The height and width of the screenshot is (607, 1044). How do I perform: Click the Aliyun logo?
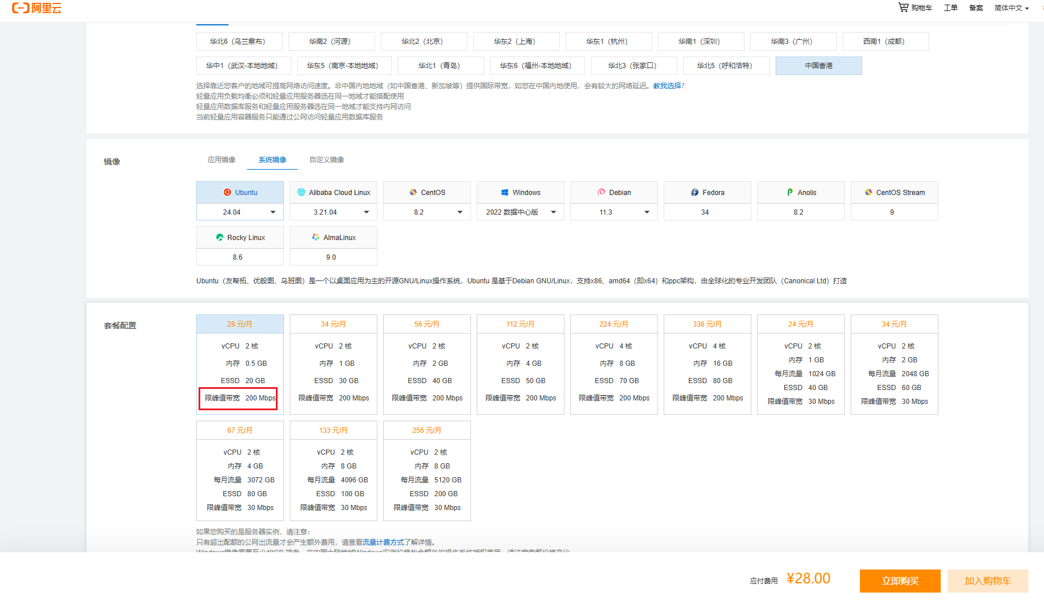36,8
